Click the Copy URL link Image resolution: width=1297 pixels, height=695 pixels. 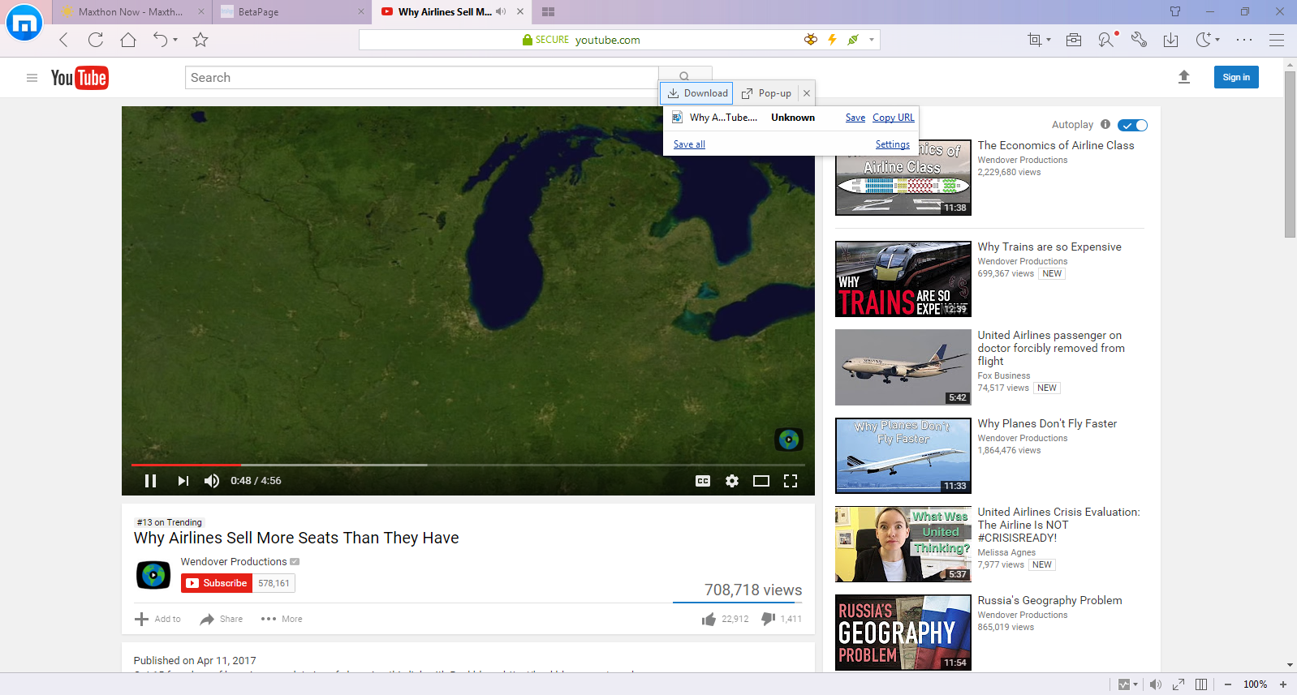tap(894, 118)
